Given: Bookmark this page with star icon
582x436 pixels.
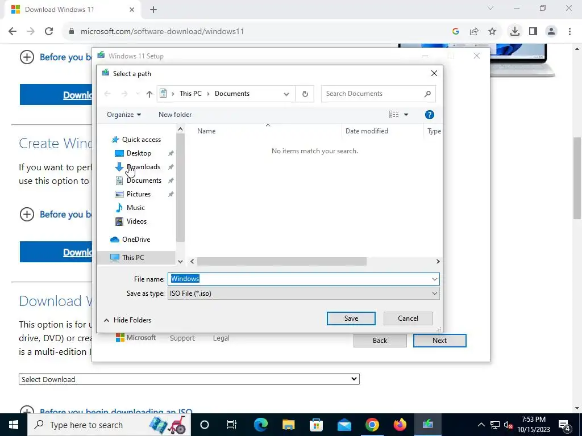Looking at the screenshot, I should pos(492,32).
